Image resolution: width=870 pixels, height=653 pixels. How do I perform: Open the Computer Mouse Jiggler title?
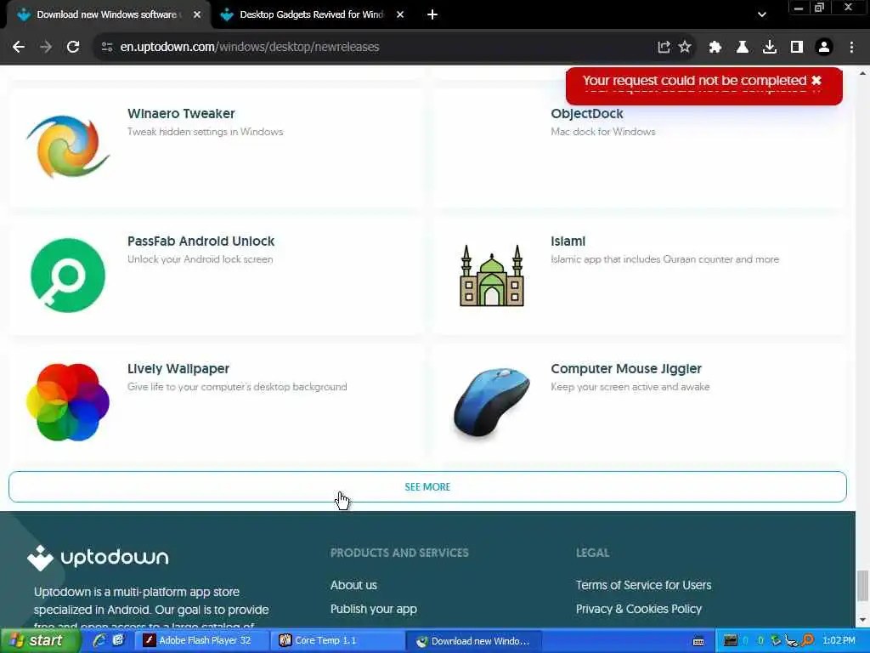(x=626, y=369)
